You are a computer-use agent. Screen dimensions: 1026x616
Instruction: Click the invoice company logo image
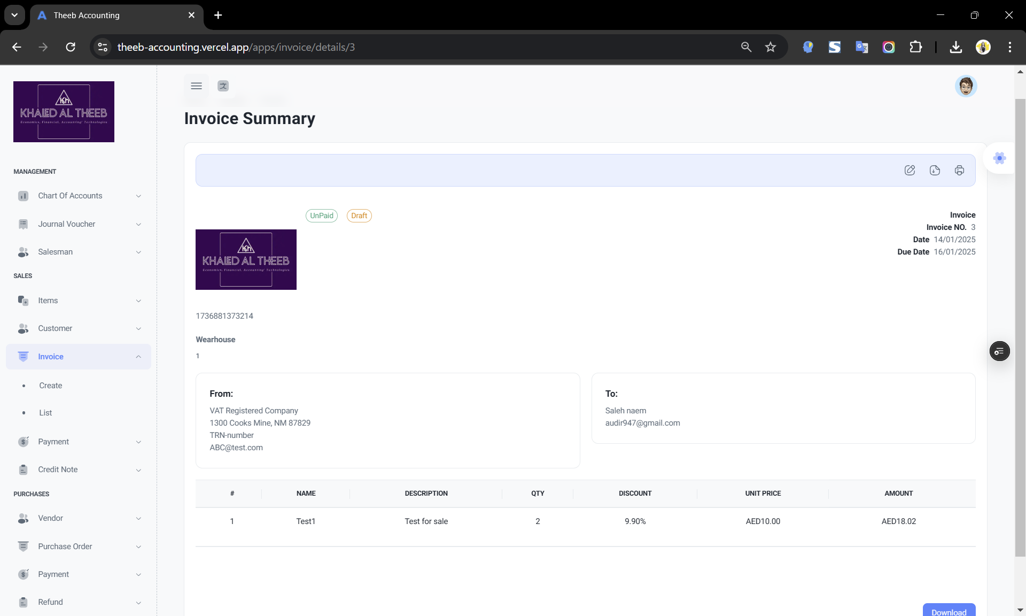tap(246, 260)
